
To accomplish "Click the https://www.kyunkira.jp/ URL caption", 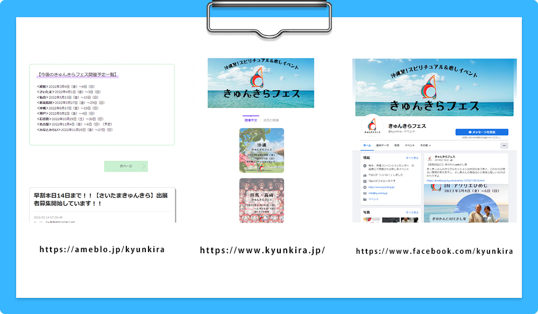I will 263,250.
